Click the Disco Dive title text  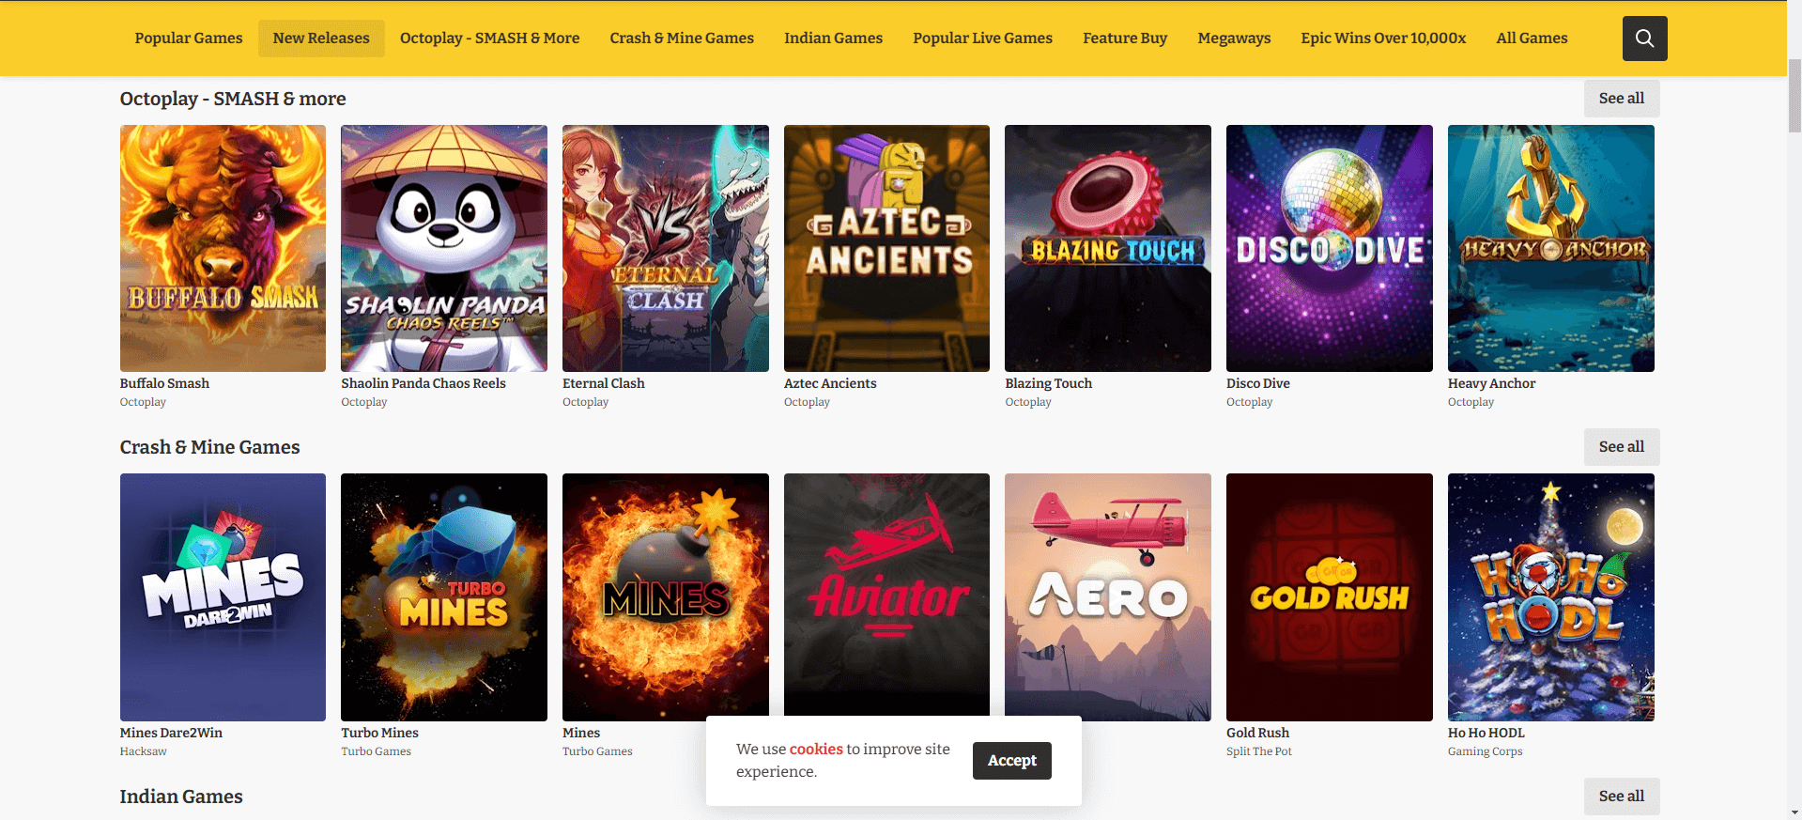(x=1258, y=383)
